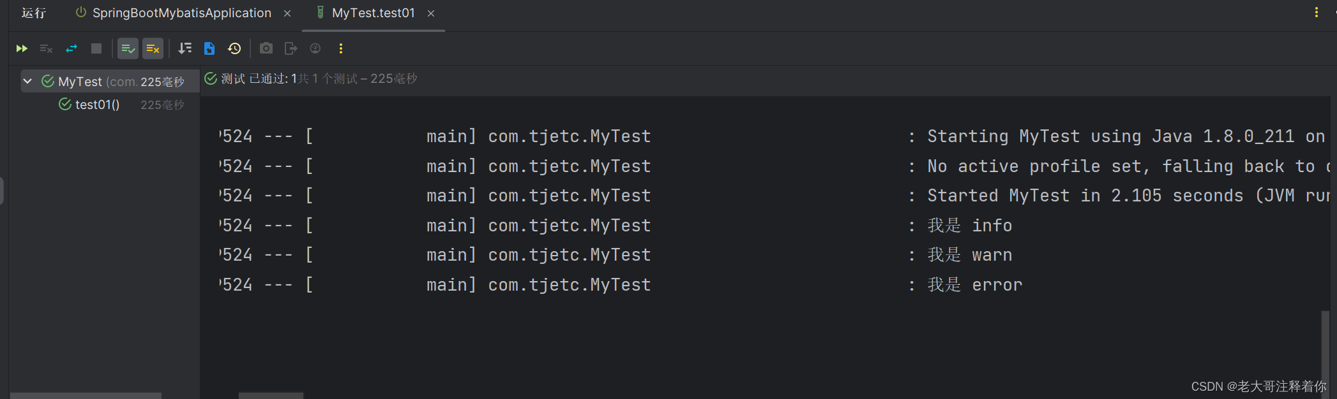
Task: Click the rerun failed tests icon
Action: 46,48
